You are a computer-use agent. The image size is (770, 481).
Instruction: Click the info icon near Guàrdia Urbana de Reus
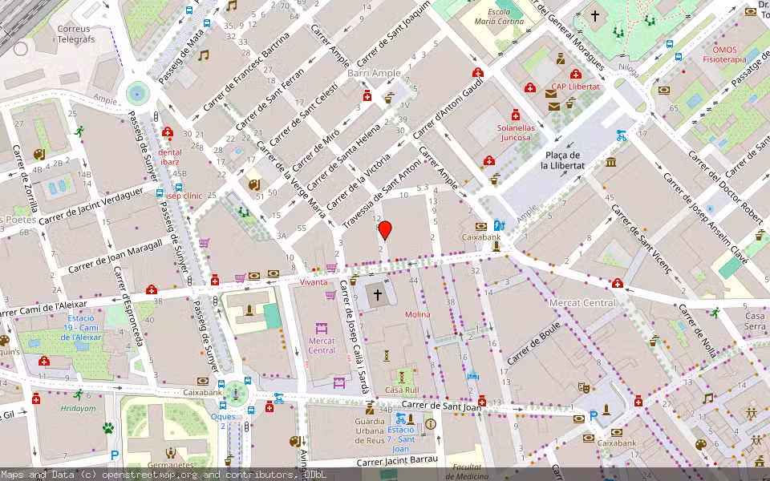pyautogui.click(x=430, y=422)
